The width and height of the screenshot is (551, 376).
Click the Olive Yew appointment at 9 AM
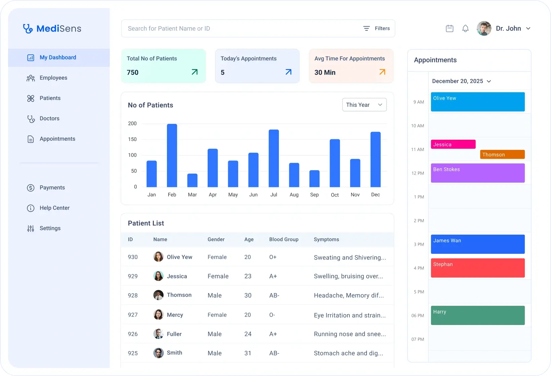[x=477, y=102]
